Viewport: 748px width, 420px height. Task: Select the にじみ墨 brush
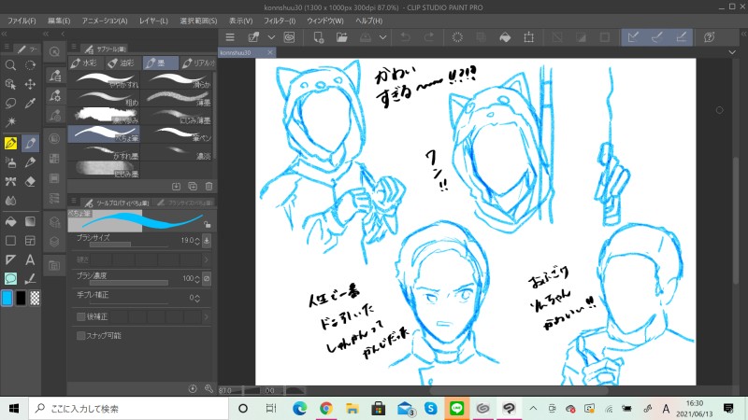tap(104, 170)
